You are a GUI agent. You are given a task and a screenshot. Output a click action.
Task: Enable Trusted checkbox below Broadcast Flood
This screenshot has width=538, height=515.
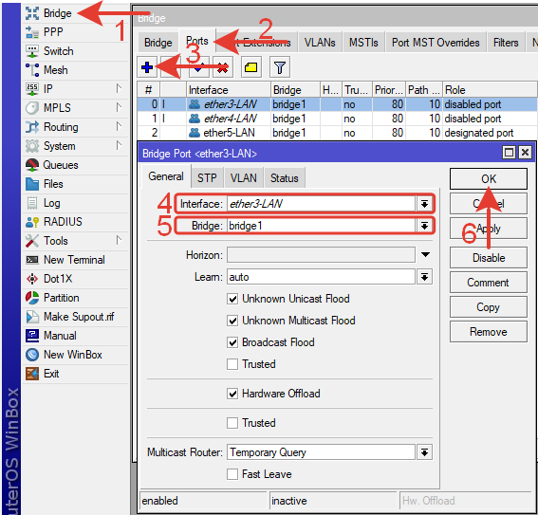tap(232, 364)
